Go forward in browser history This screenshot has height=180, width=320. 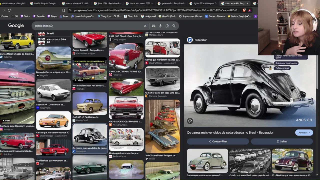tap(4, 10)
